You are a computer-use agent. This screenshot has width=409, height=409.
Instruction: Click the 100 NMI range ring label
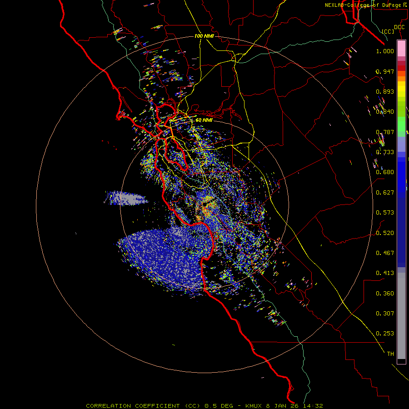point(204,36)
